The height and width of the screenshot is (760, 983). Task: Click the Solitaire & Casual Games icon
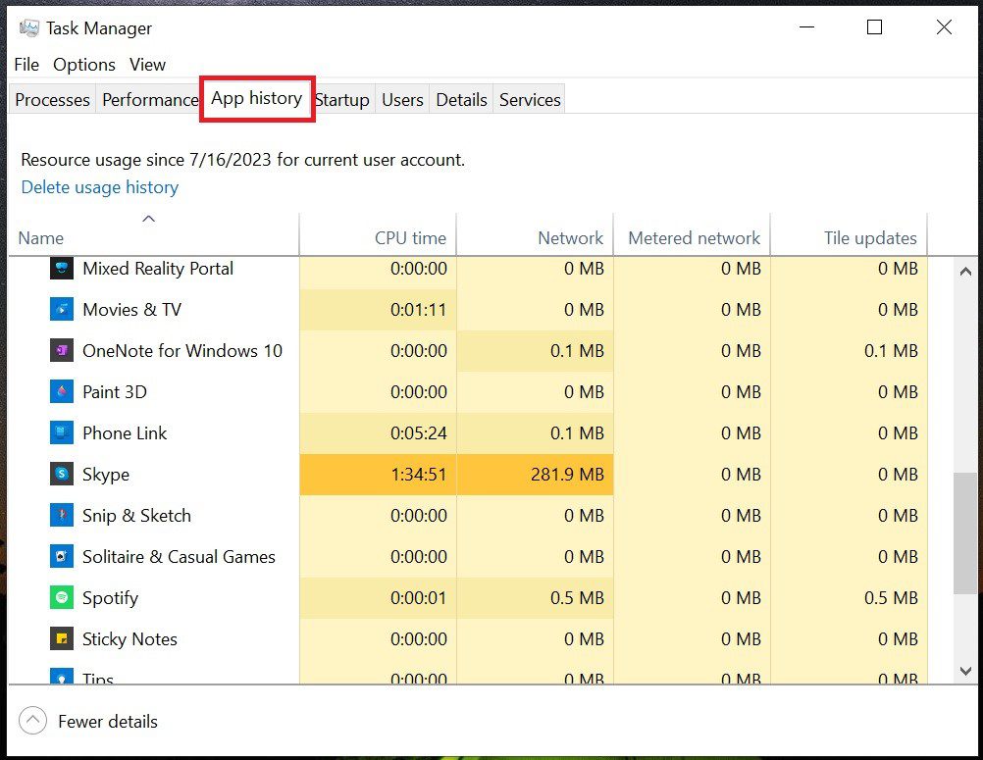62,556
